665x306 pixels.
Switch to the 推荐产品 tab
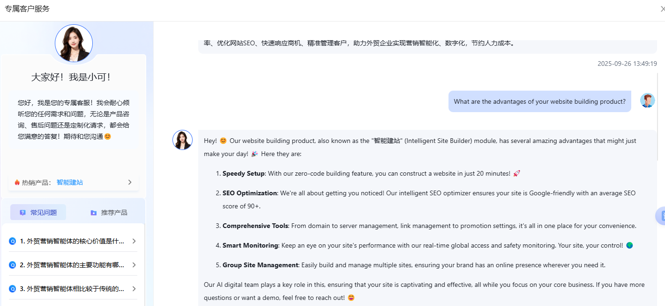[x=109, y=213]
